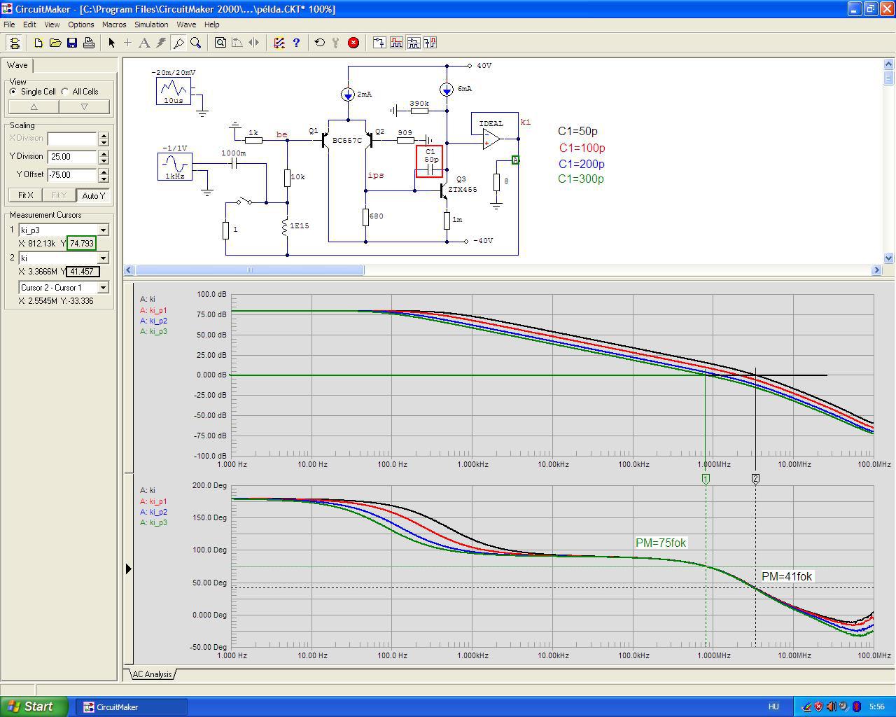Click the Fit X button

pyautogui.click(x=25, y=195)
